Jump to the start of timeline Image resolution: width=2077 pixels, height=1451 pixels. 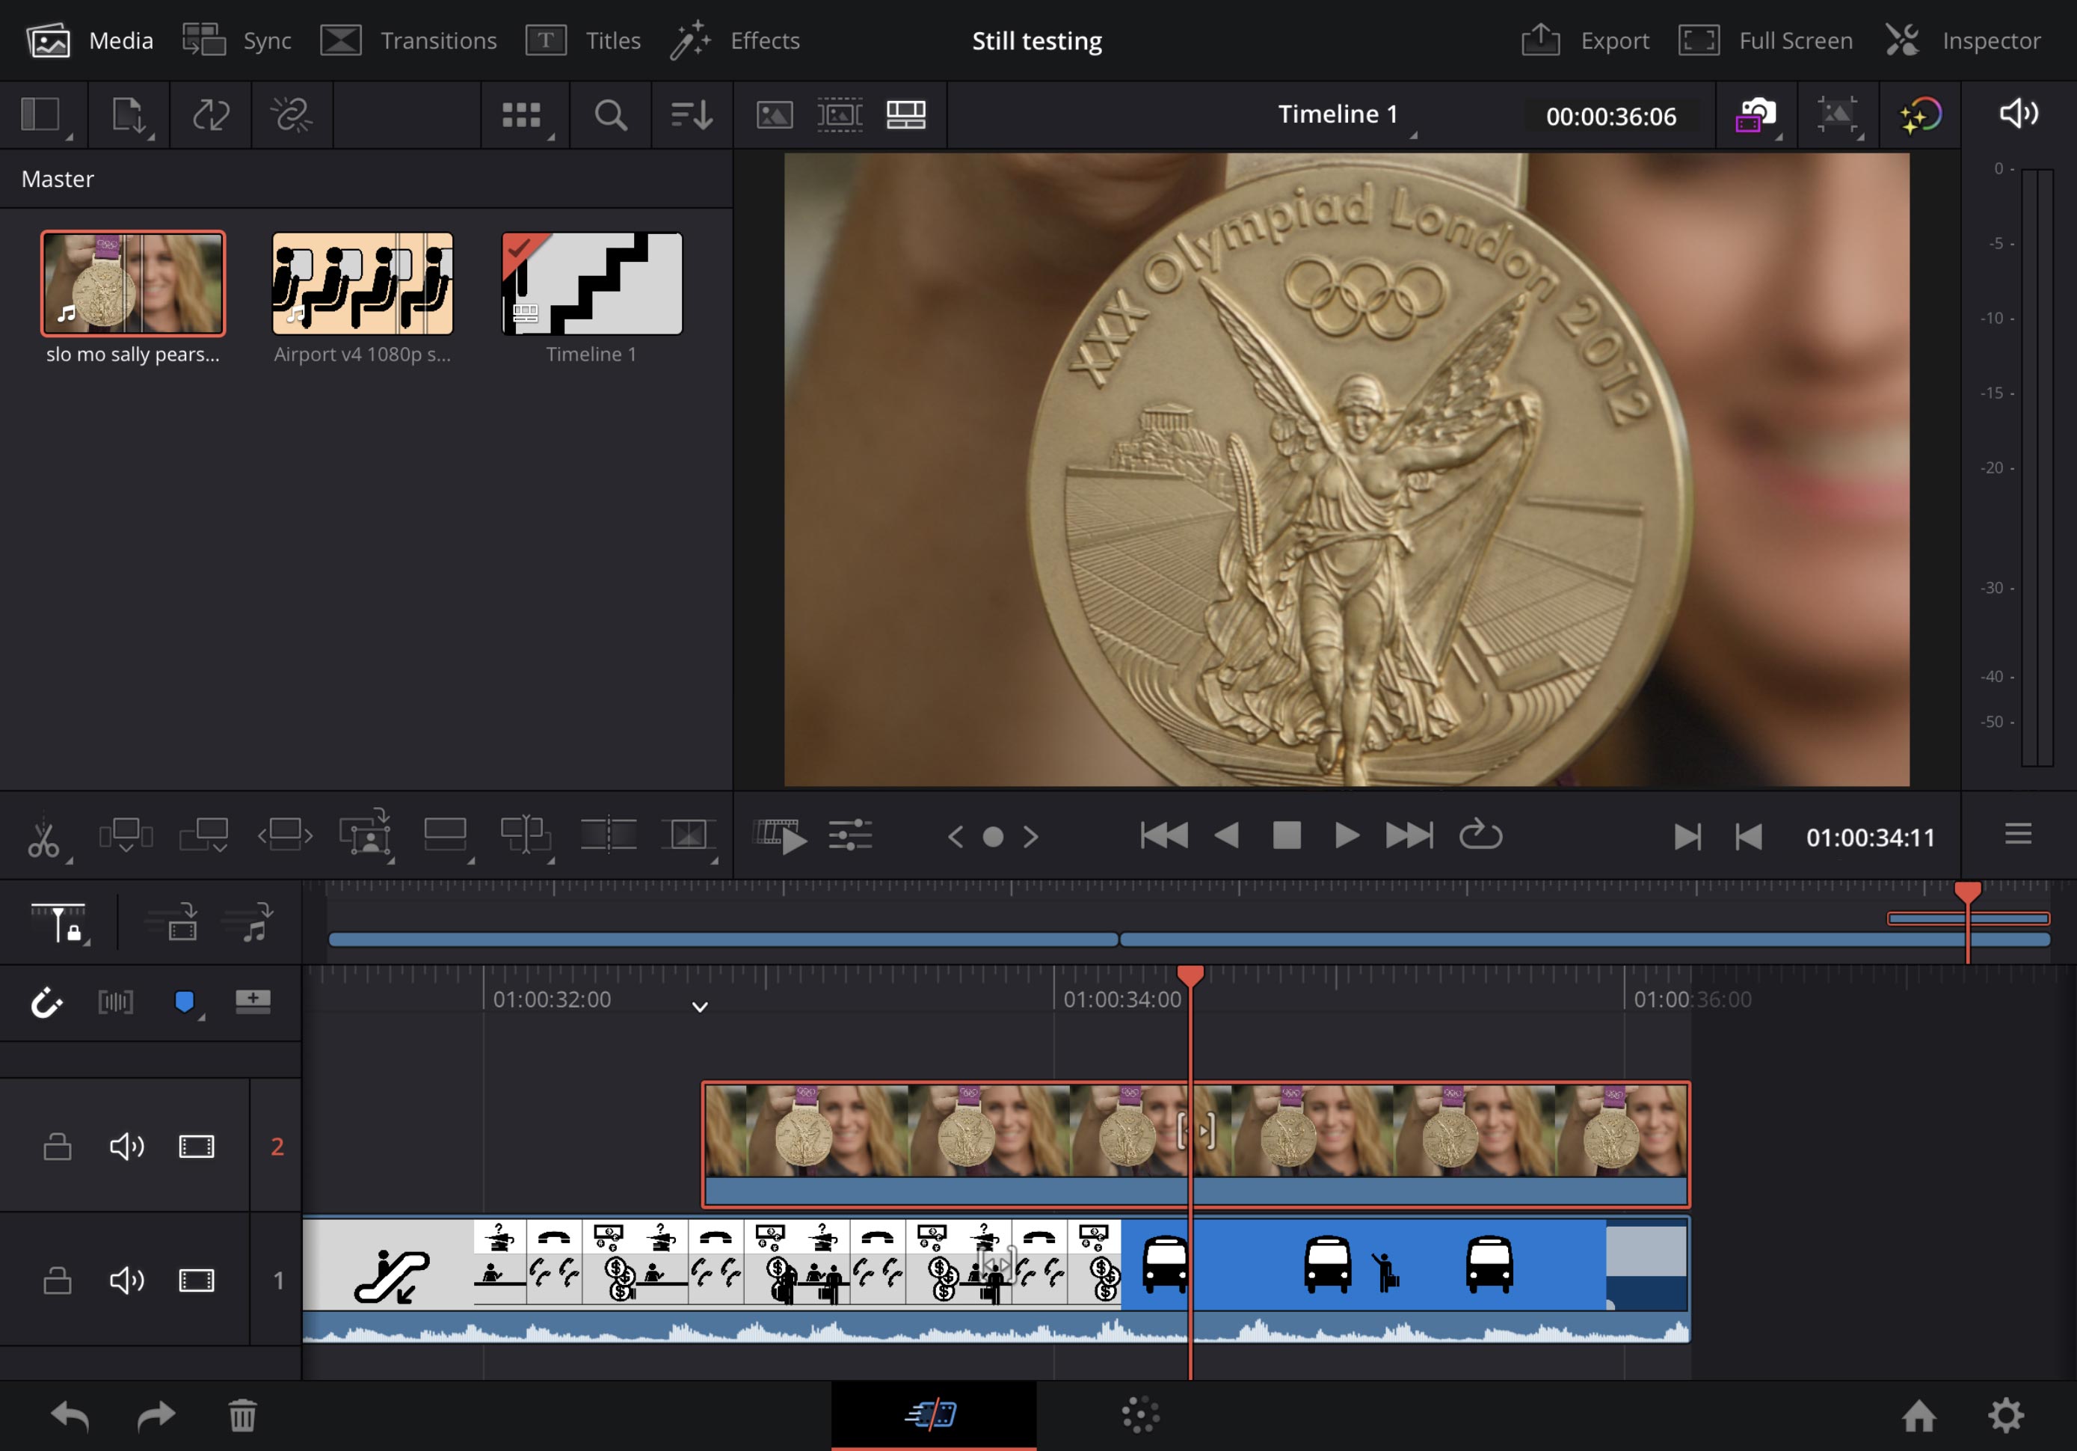click(1163, 835)
